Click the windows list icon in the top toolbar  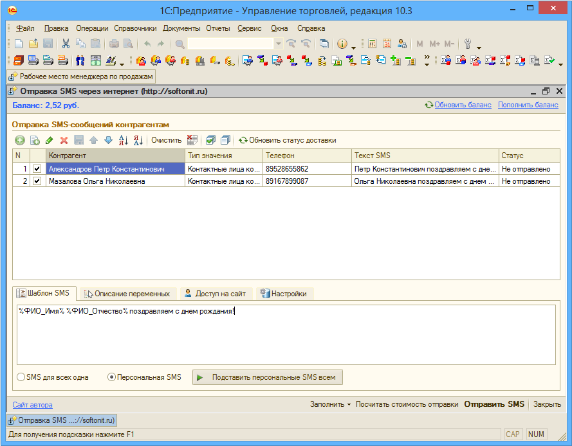[x=324, y=44]
